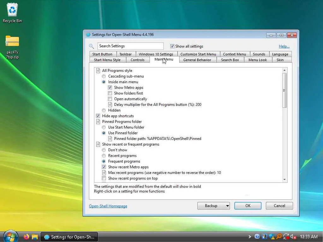Viewport: 323px width, 242px height.
Task: Enable Open automatically checkbox
Action: coord(110,99)
